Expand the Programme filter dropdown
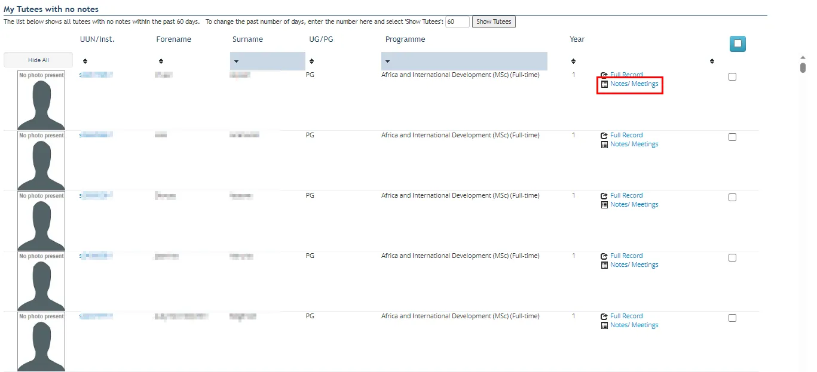The width and height of the screenshot is (817, 372). click(387, 61)
